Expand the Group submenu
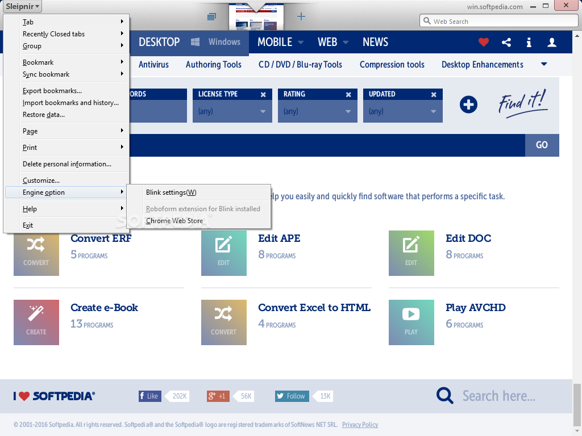 coord(66,45)
